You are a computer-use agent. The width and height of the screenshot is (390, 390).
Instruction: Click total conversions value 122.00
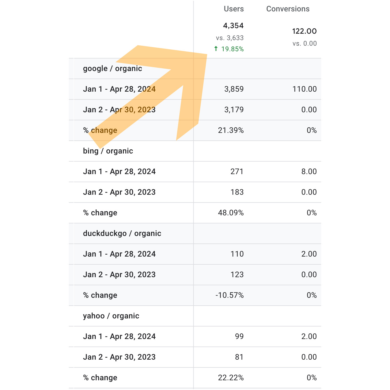pos(304,31)
